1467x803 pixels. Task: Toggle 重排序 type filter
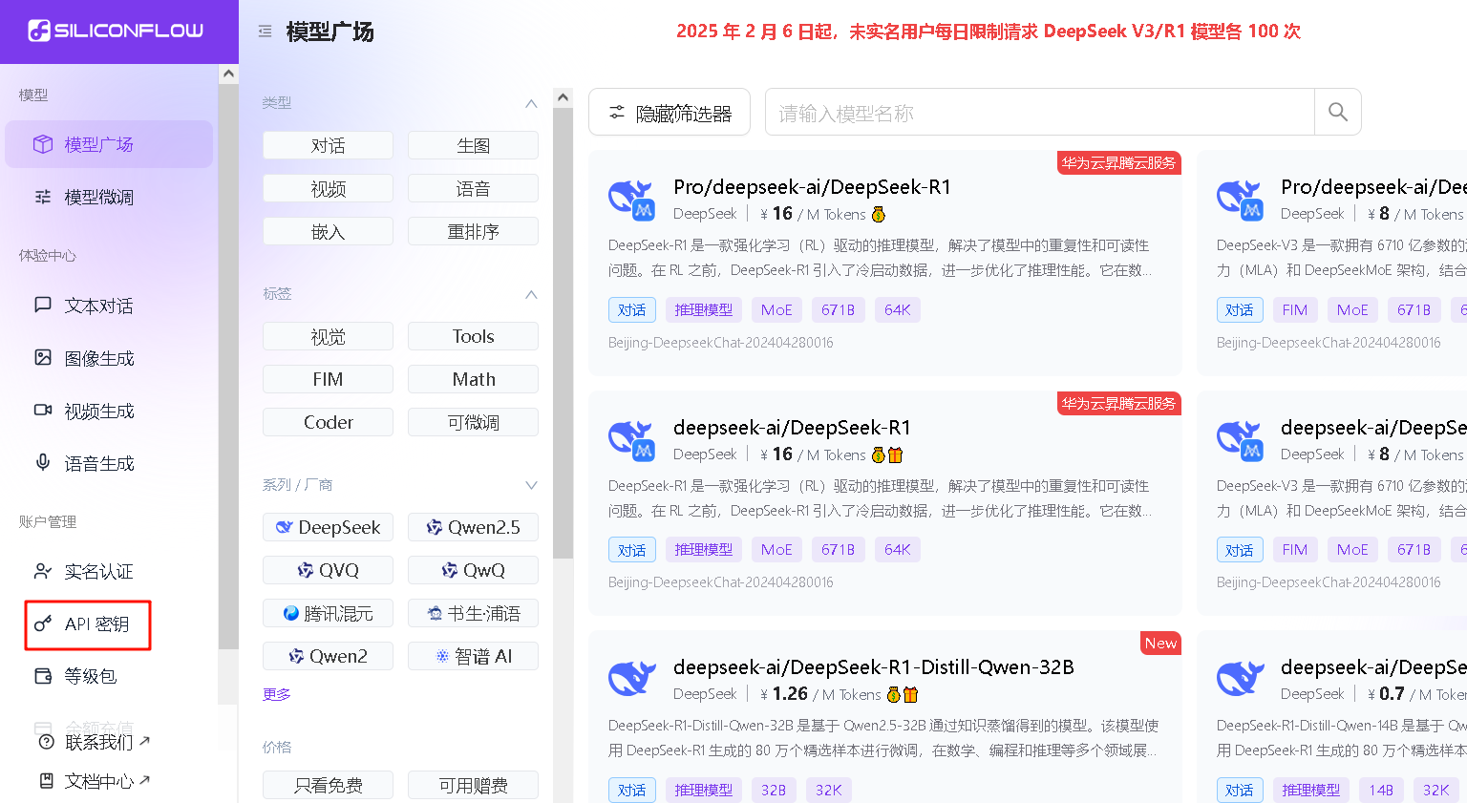[473, 231]
